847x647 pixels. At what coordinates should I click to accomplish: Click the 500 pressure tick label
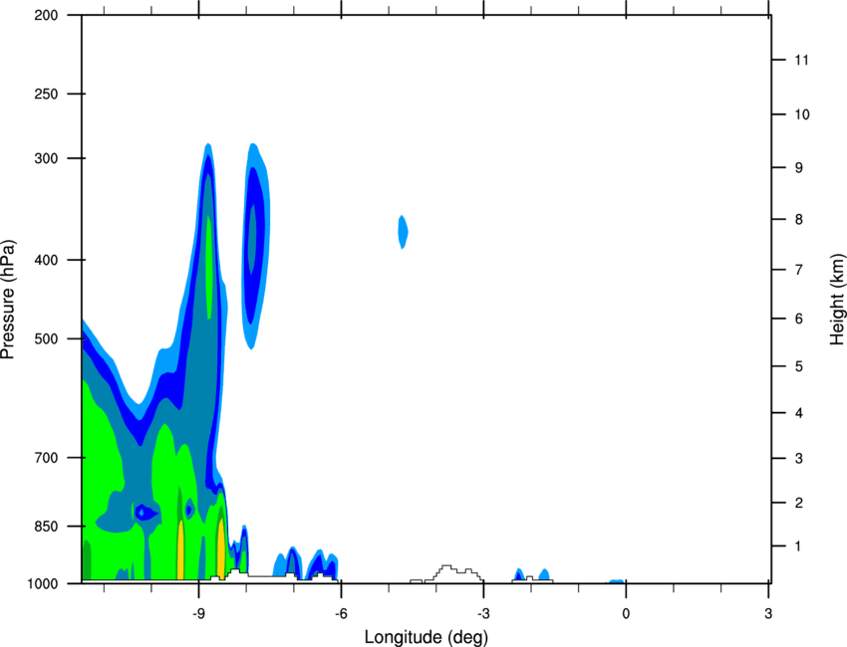point(46,338)
